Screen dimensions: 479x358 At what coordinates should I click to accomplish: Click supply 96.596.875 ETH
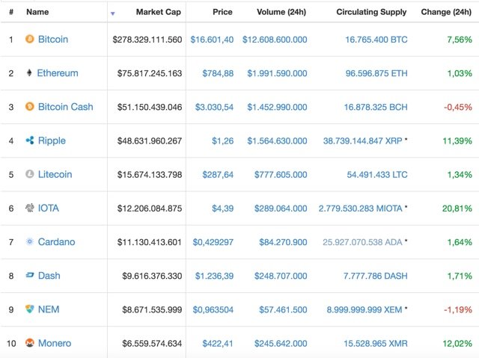pyautogui.click(x=376, y=73)
